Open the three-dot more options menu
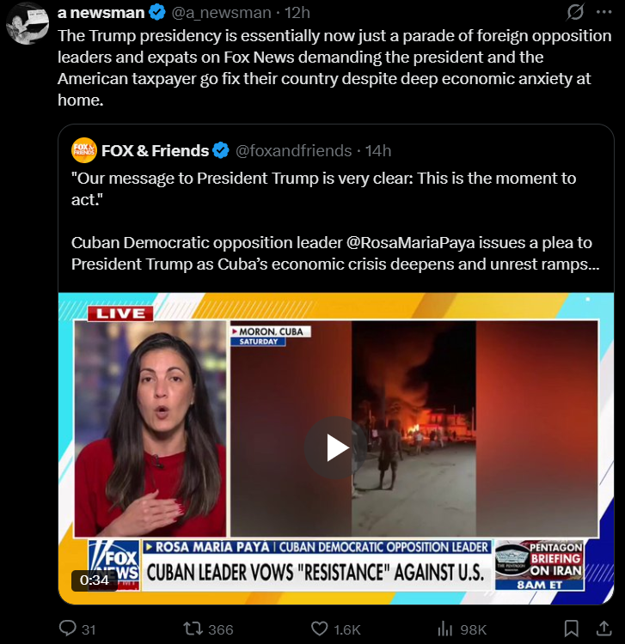The width and height of the screenshot is (625, 644). [x=604, y=12]
